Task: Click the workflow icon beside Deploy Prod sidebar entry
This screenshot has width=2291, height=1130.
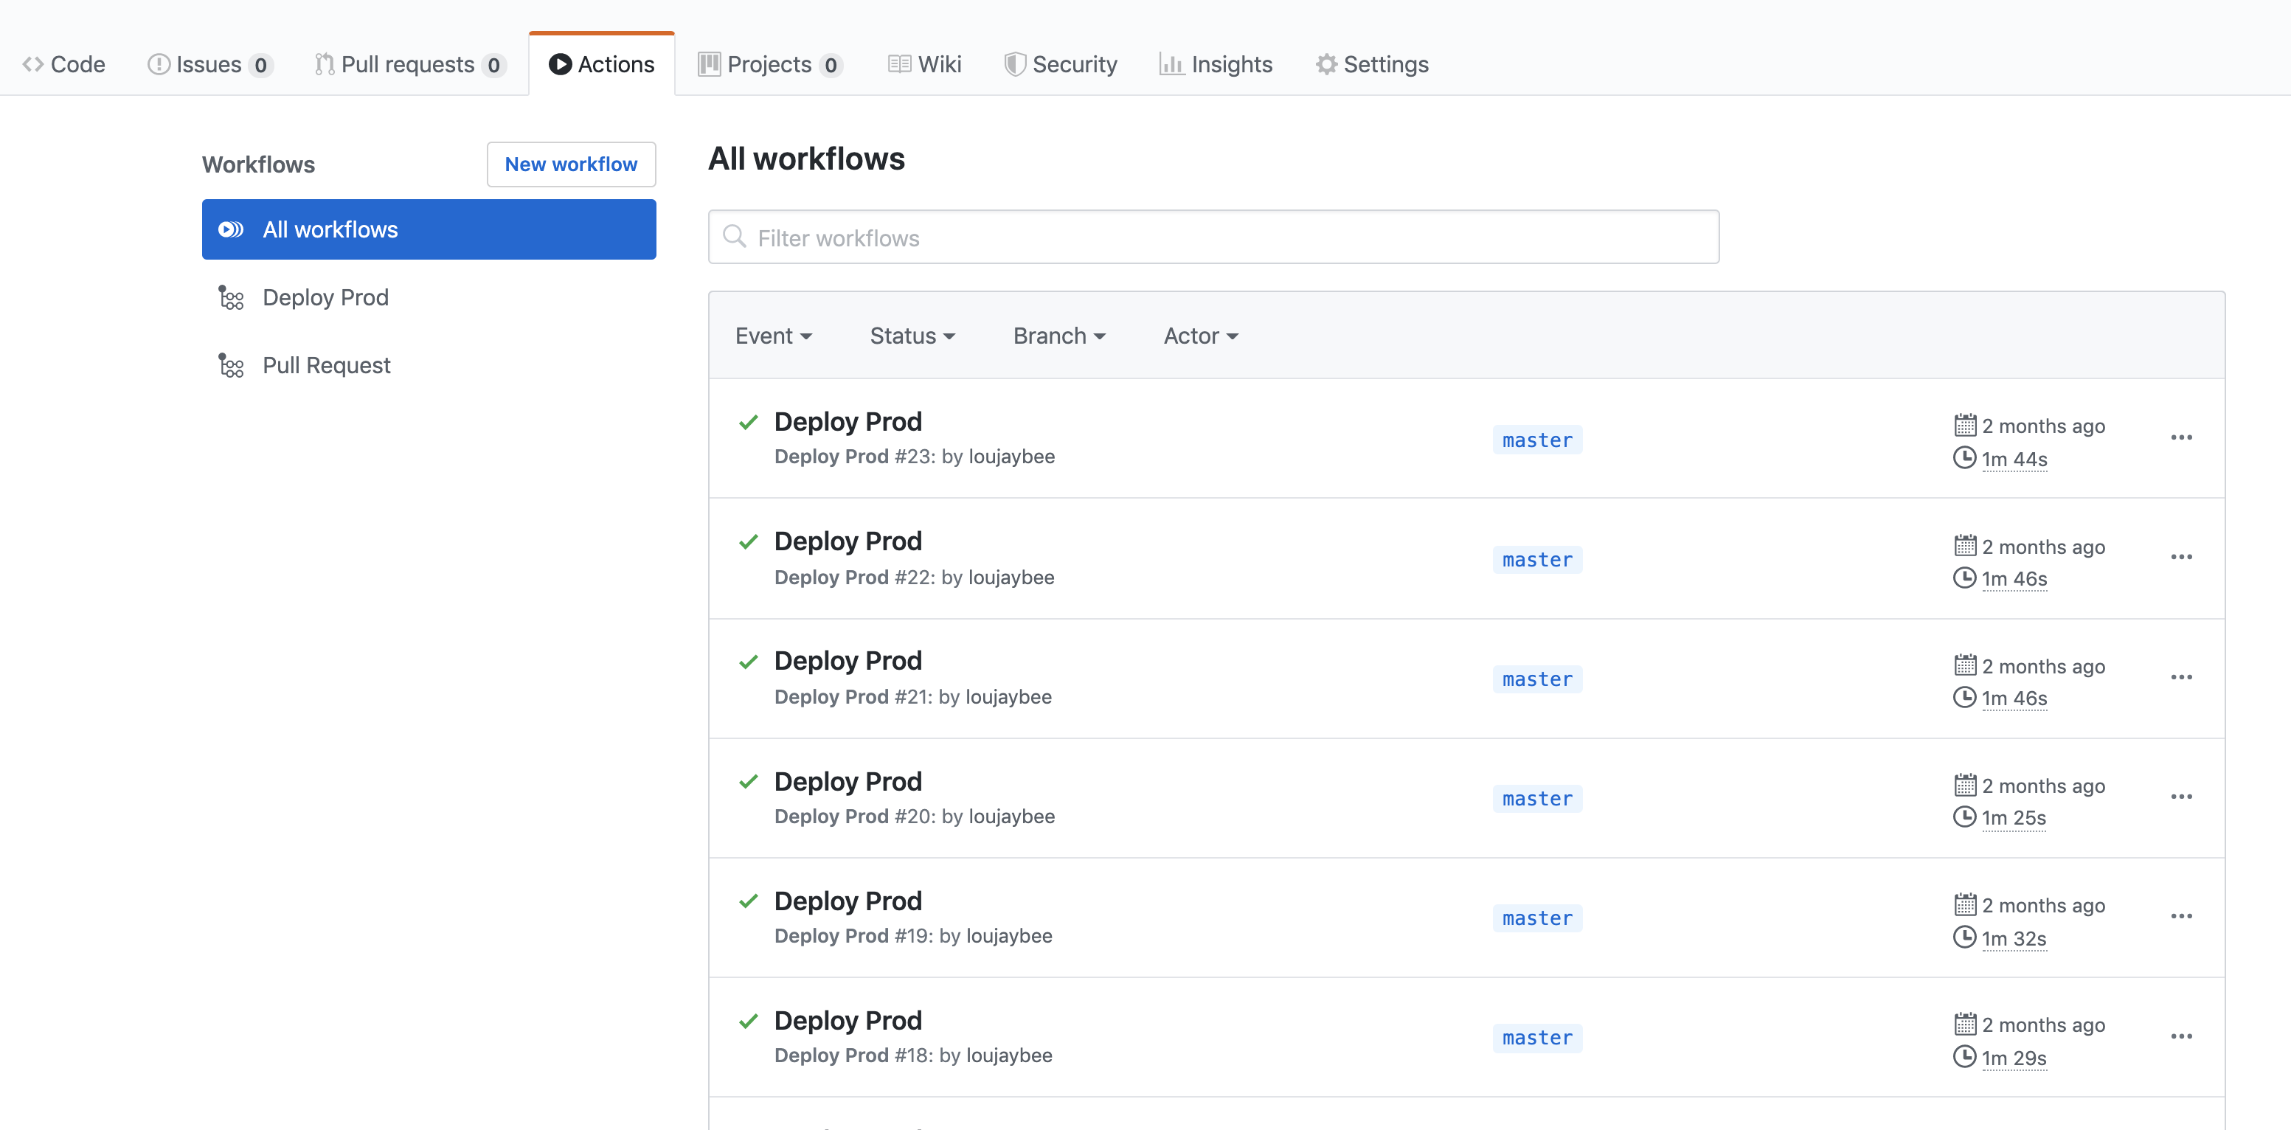Action: (x=230, y=297)
